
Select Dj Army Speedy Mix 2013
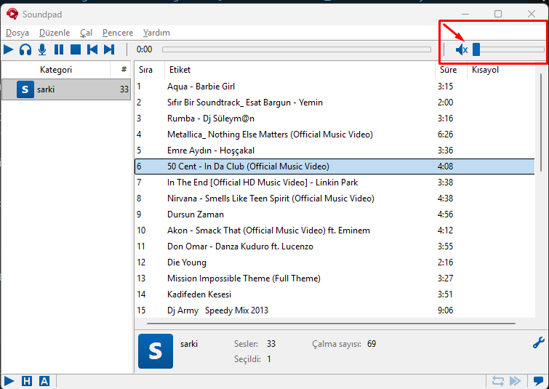click(x=334, y=310)
